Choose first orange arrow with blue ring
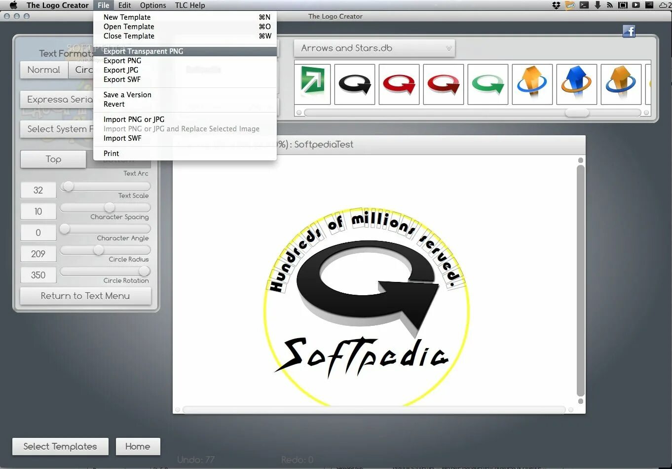The height and width of the screenshot is (469, 672). tap(532, 84)
